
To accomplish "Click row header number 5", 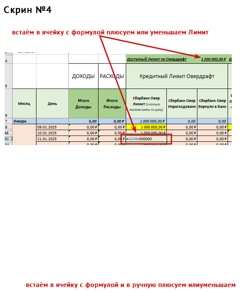I will coord(8,76).
